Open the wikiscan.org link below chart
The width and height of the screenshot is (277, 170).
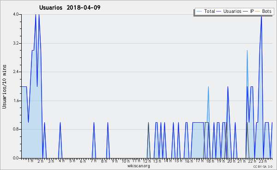tap(138, 166)
